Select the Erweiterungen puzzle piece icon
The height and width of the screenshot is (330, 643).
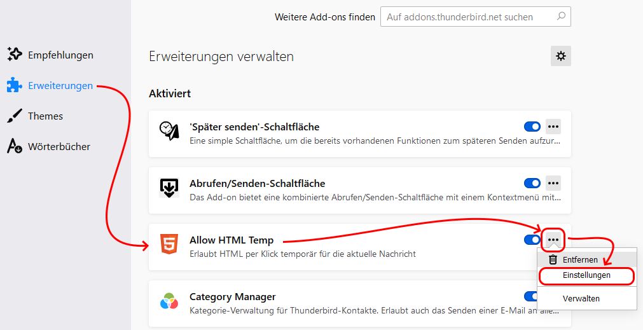[15, 85]
